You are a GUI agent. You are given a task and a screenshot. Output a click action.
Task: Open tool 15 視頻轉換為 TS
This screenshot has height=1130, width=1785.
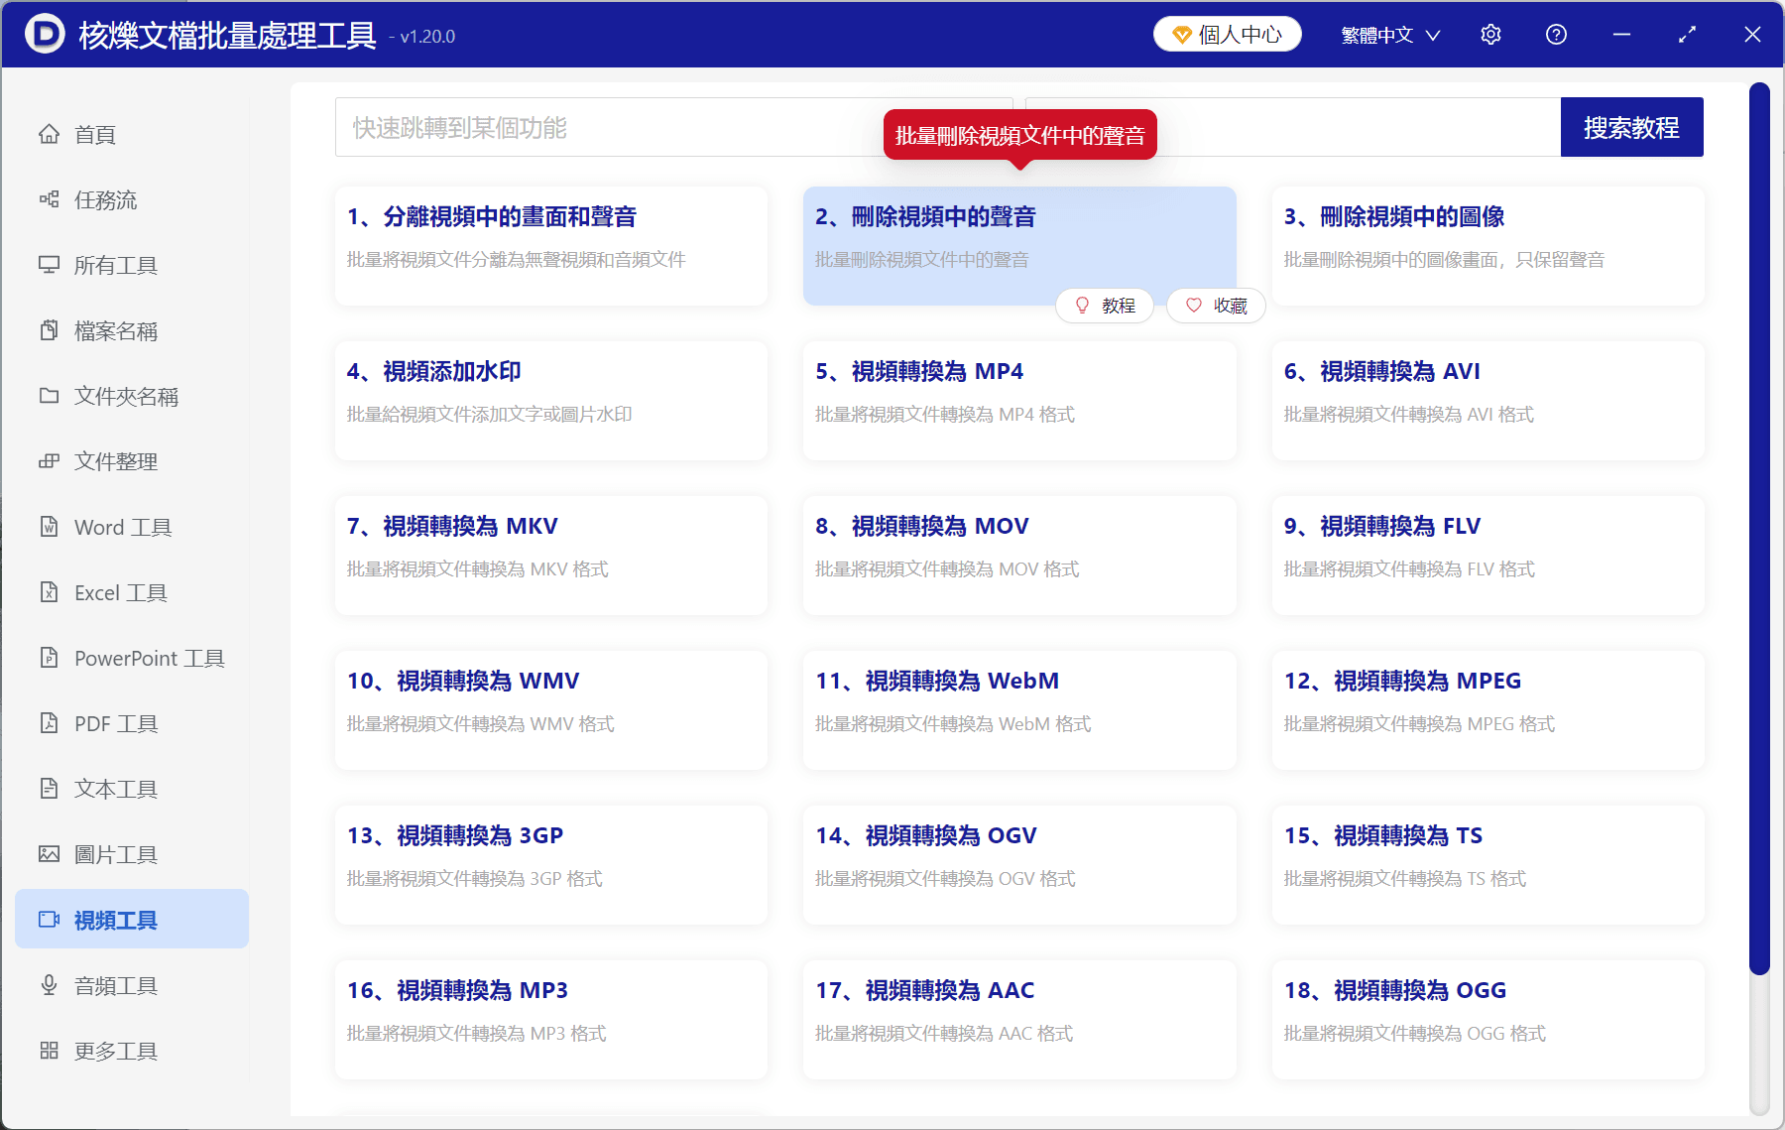click(x=1487, y=865)
